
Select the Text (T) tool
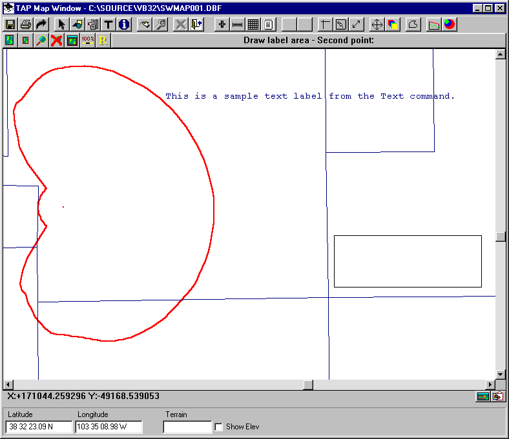pyautogui.click(x=108, y=24)
